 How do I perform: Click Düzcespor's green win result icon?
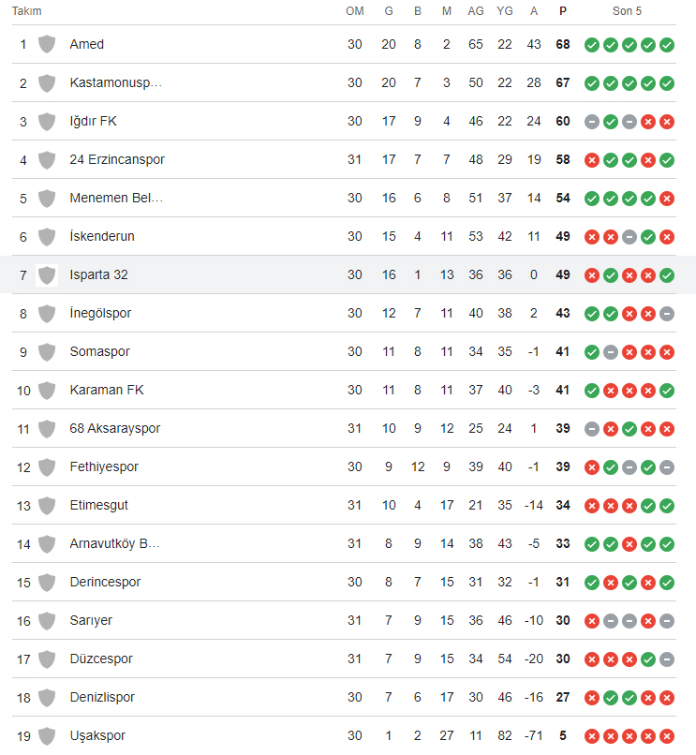[x=648, y=659]
